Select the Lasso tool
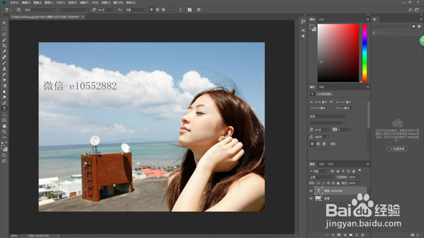This screenshot has height=238, width=424. point(4,34)
